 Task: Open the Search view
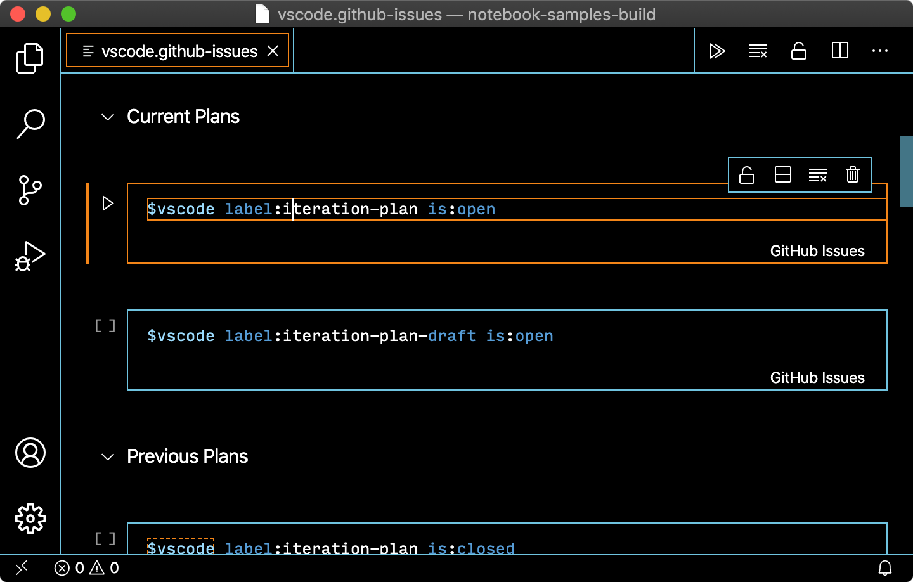[x=30, y=124]
